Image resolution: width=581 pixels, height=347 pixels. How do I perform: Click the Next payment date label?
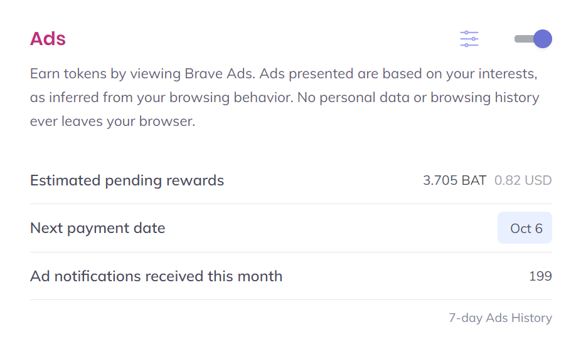coord(98,228)
